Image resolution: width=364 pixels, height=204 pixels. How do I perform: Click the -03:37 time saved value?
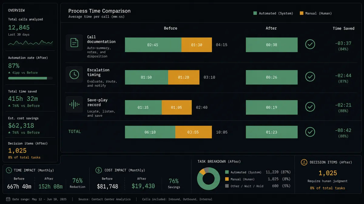click(343, 43)
